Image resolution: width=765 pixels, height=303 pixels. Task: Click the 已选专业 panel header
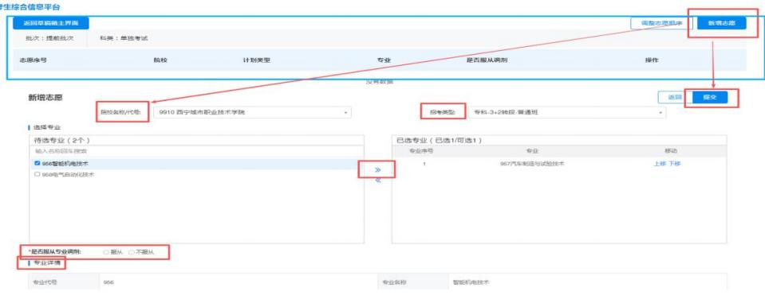[x=559, y=140]
